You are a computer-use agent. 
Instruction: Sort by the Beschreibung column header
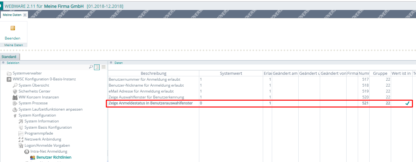point(154,73)
